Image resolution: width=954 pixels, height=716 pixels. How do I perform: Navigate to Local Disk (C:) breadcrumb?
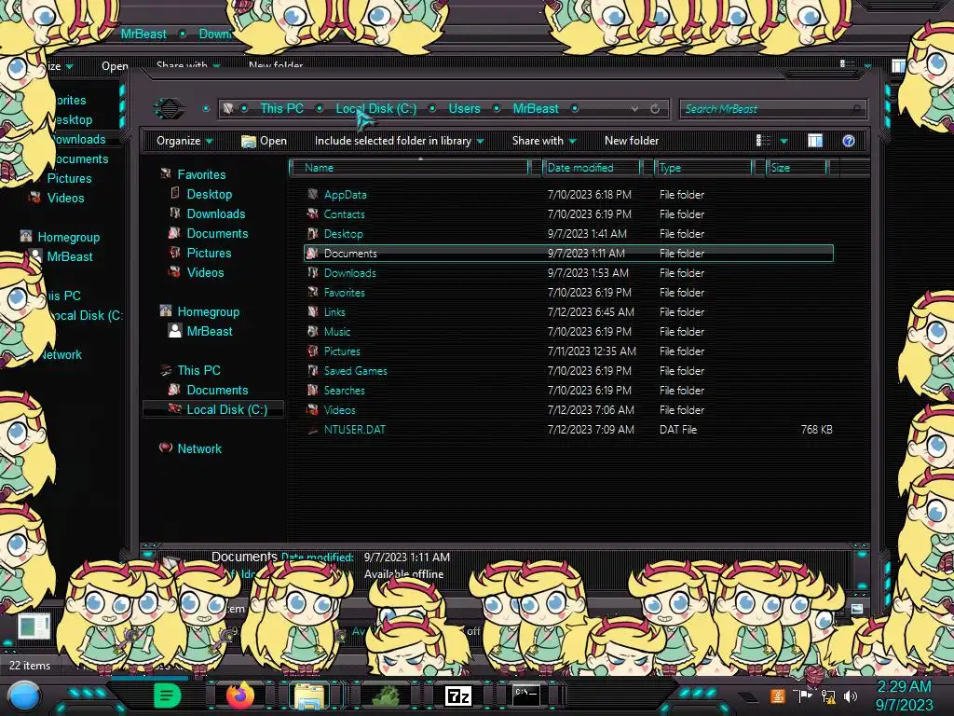pos(376,108)
